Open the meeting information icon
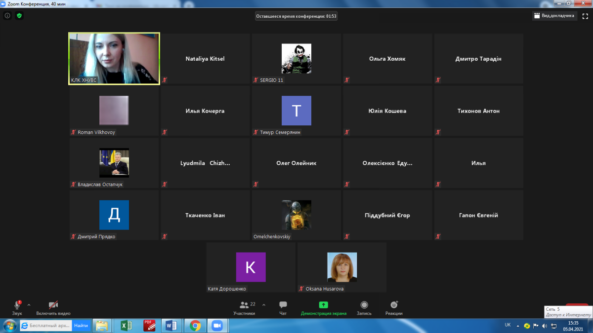Screen dimensions: 593x333 point(7,16)
